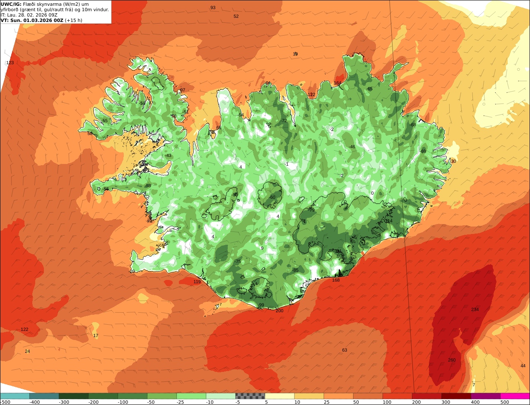The image size is (530, 405).
Task: Click the map value 63 south of Iceland
Action: pyautogui.click(x=344, y=350)
